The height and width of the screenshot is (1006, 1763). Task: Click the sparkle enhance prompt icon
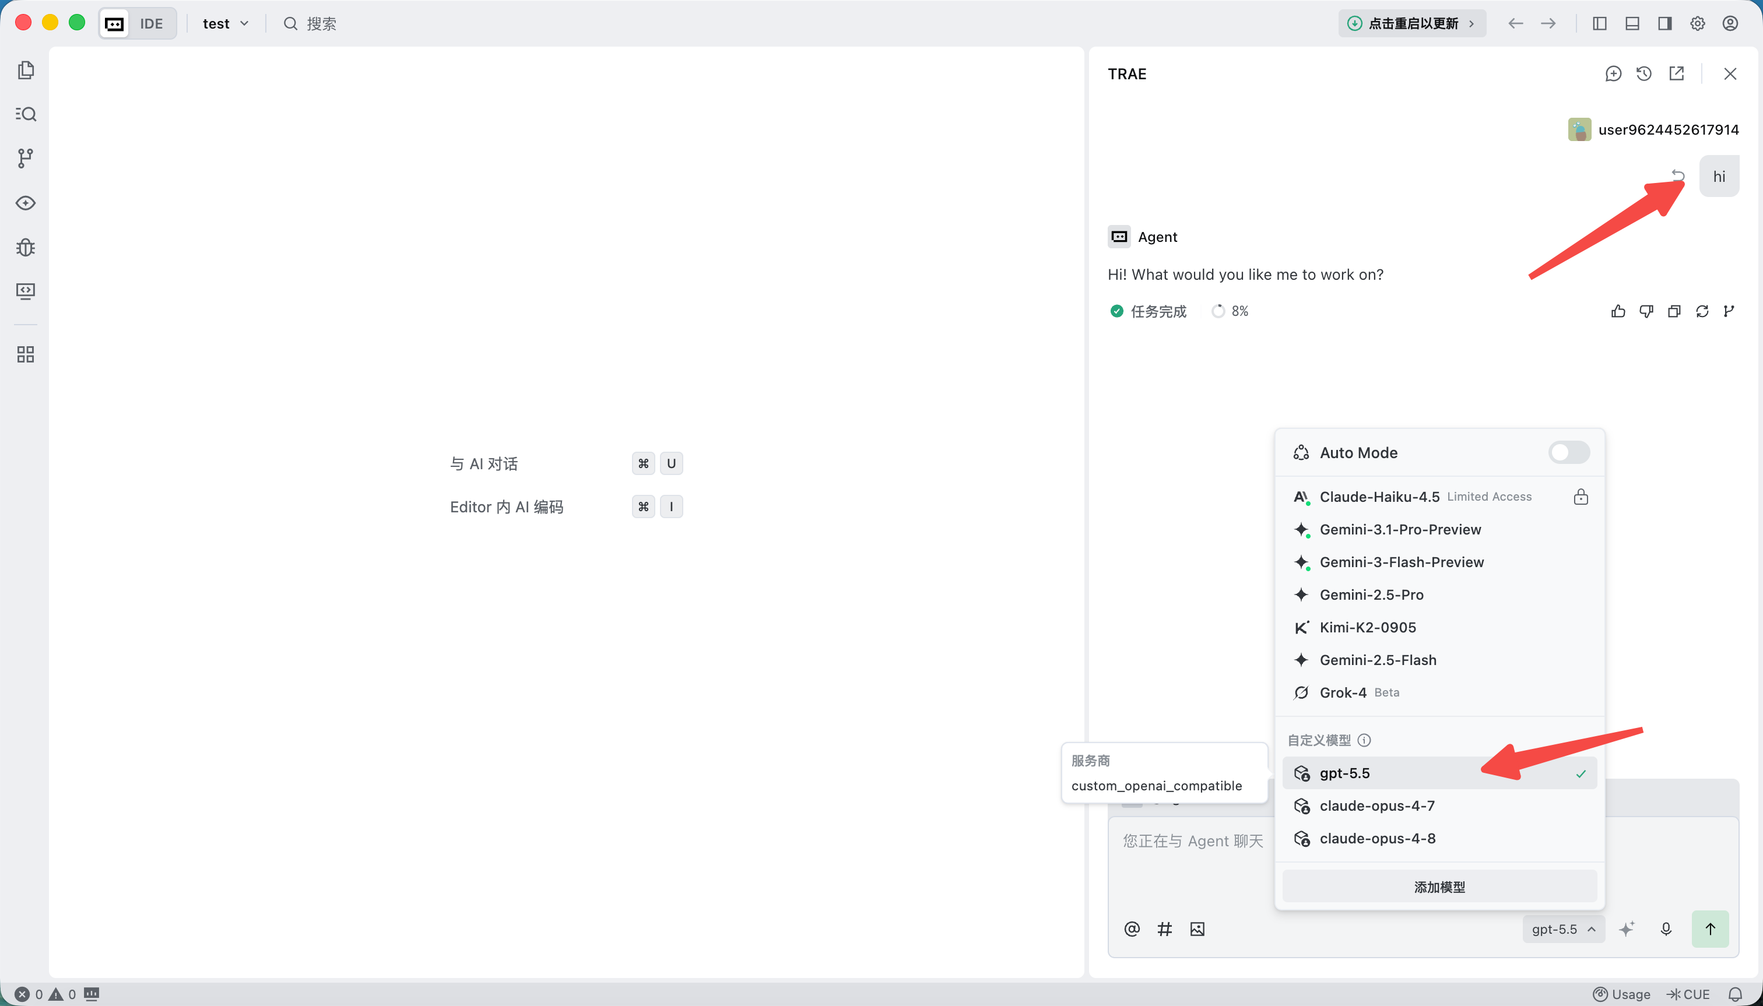1627,929
